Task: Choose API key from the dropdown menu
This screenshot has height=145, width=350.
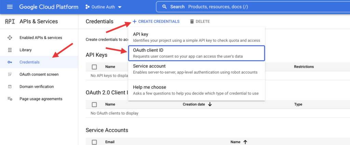Action: point(197,37)
